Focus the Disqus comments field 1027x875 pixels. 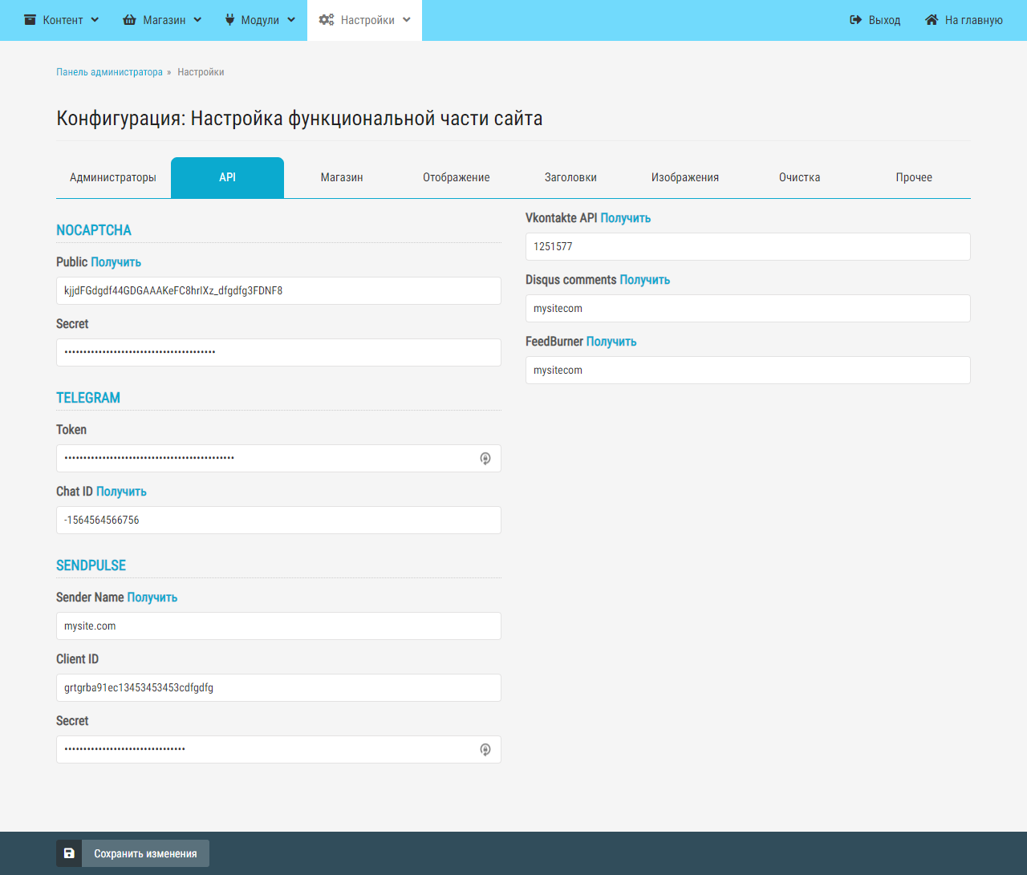pos(748,308)
